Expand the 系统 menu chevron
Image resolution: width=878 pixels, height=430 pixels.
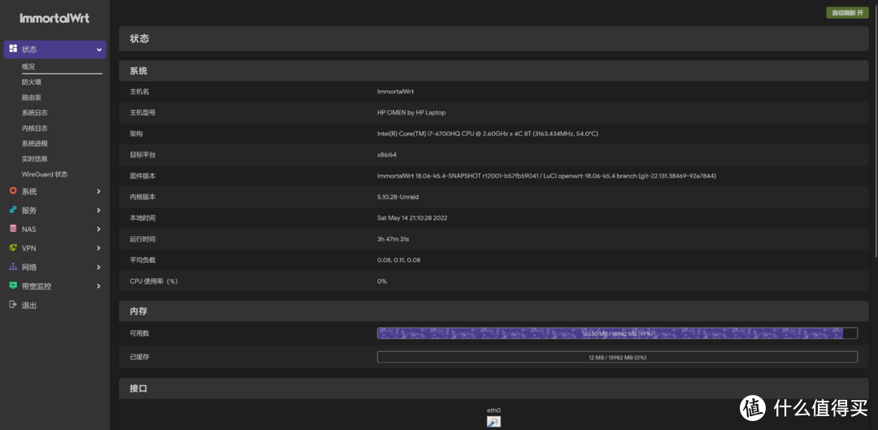pyautogui.click(x=98, y=191)
